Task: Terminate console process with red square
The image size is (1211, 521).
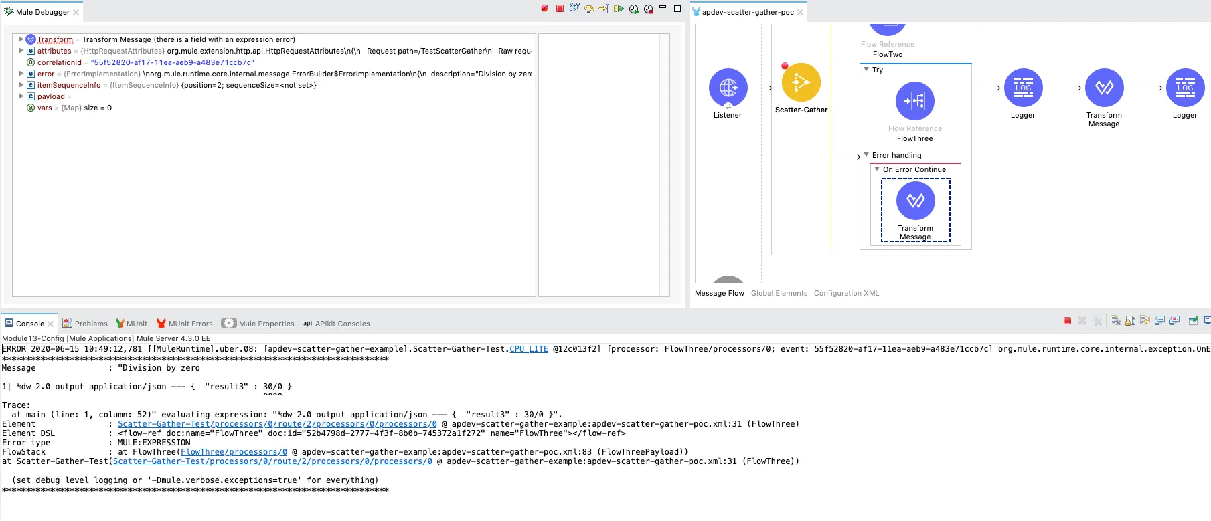Action: [1067, 321]
